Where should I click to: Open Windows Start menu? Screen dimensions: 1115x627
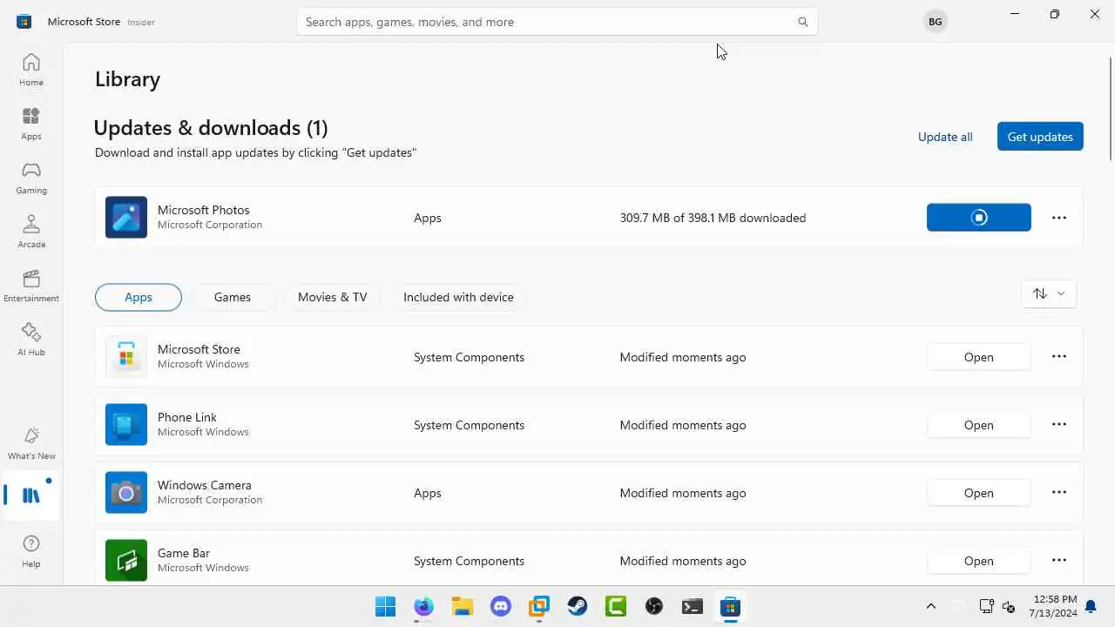pyautogui.click(x=385, y=606)
